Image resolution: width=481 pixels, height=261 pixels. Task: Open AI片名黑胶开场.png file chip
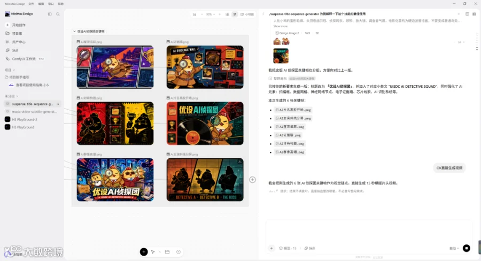pyautogui.click(x=293, y=110)
